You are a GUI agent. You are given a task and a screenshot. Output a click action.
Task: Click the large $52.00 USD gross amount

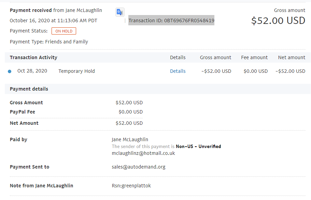[x=278, y=21]
